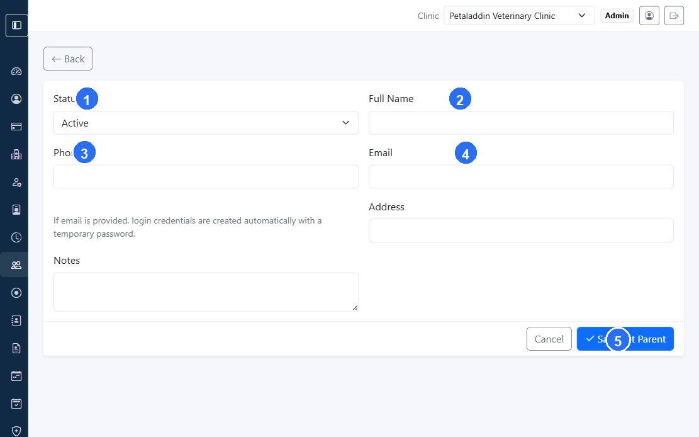Go back using the Back button
699x437 pixels.
coord(68,59)
